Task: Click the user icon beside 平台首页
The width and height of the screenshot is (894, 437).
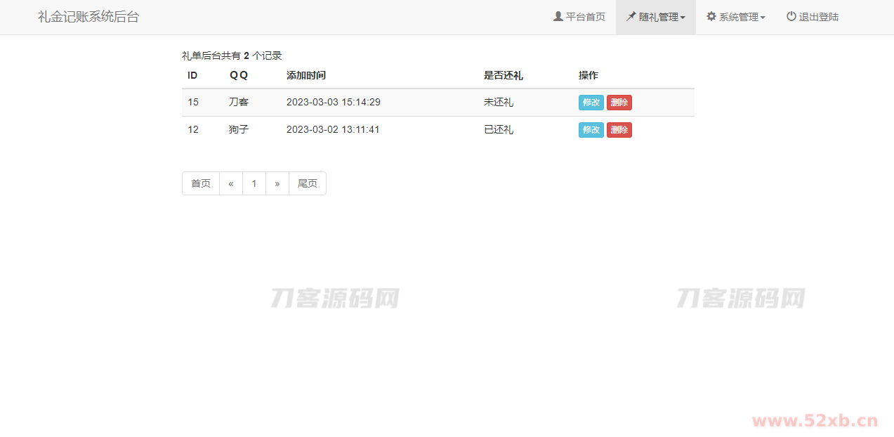Action: pyautogui.click(x=558, y=16)
